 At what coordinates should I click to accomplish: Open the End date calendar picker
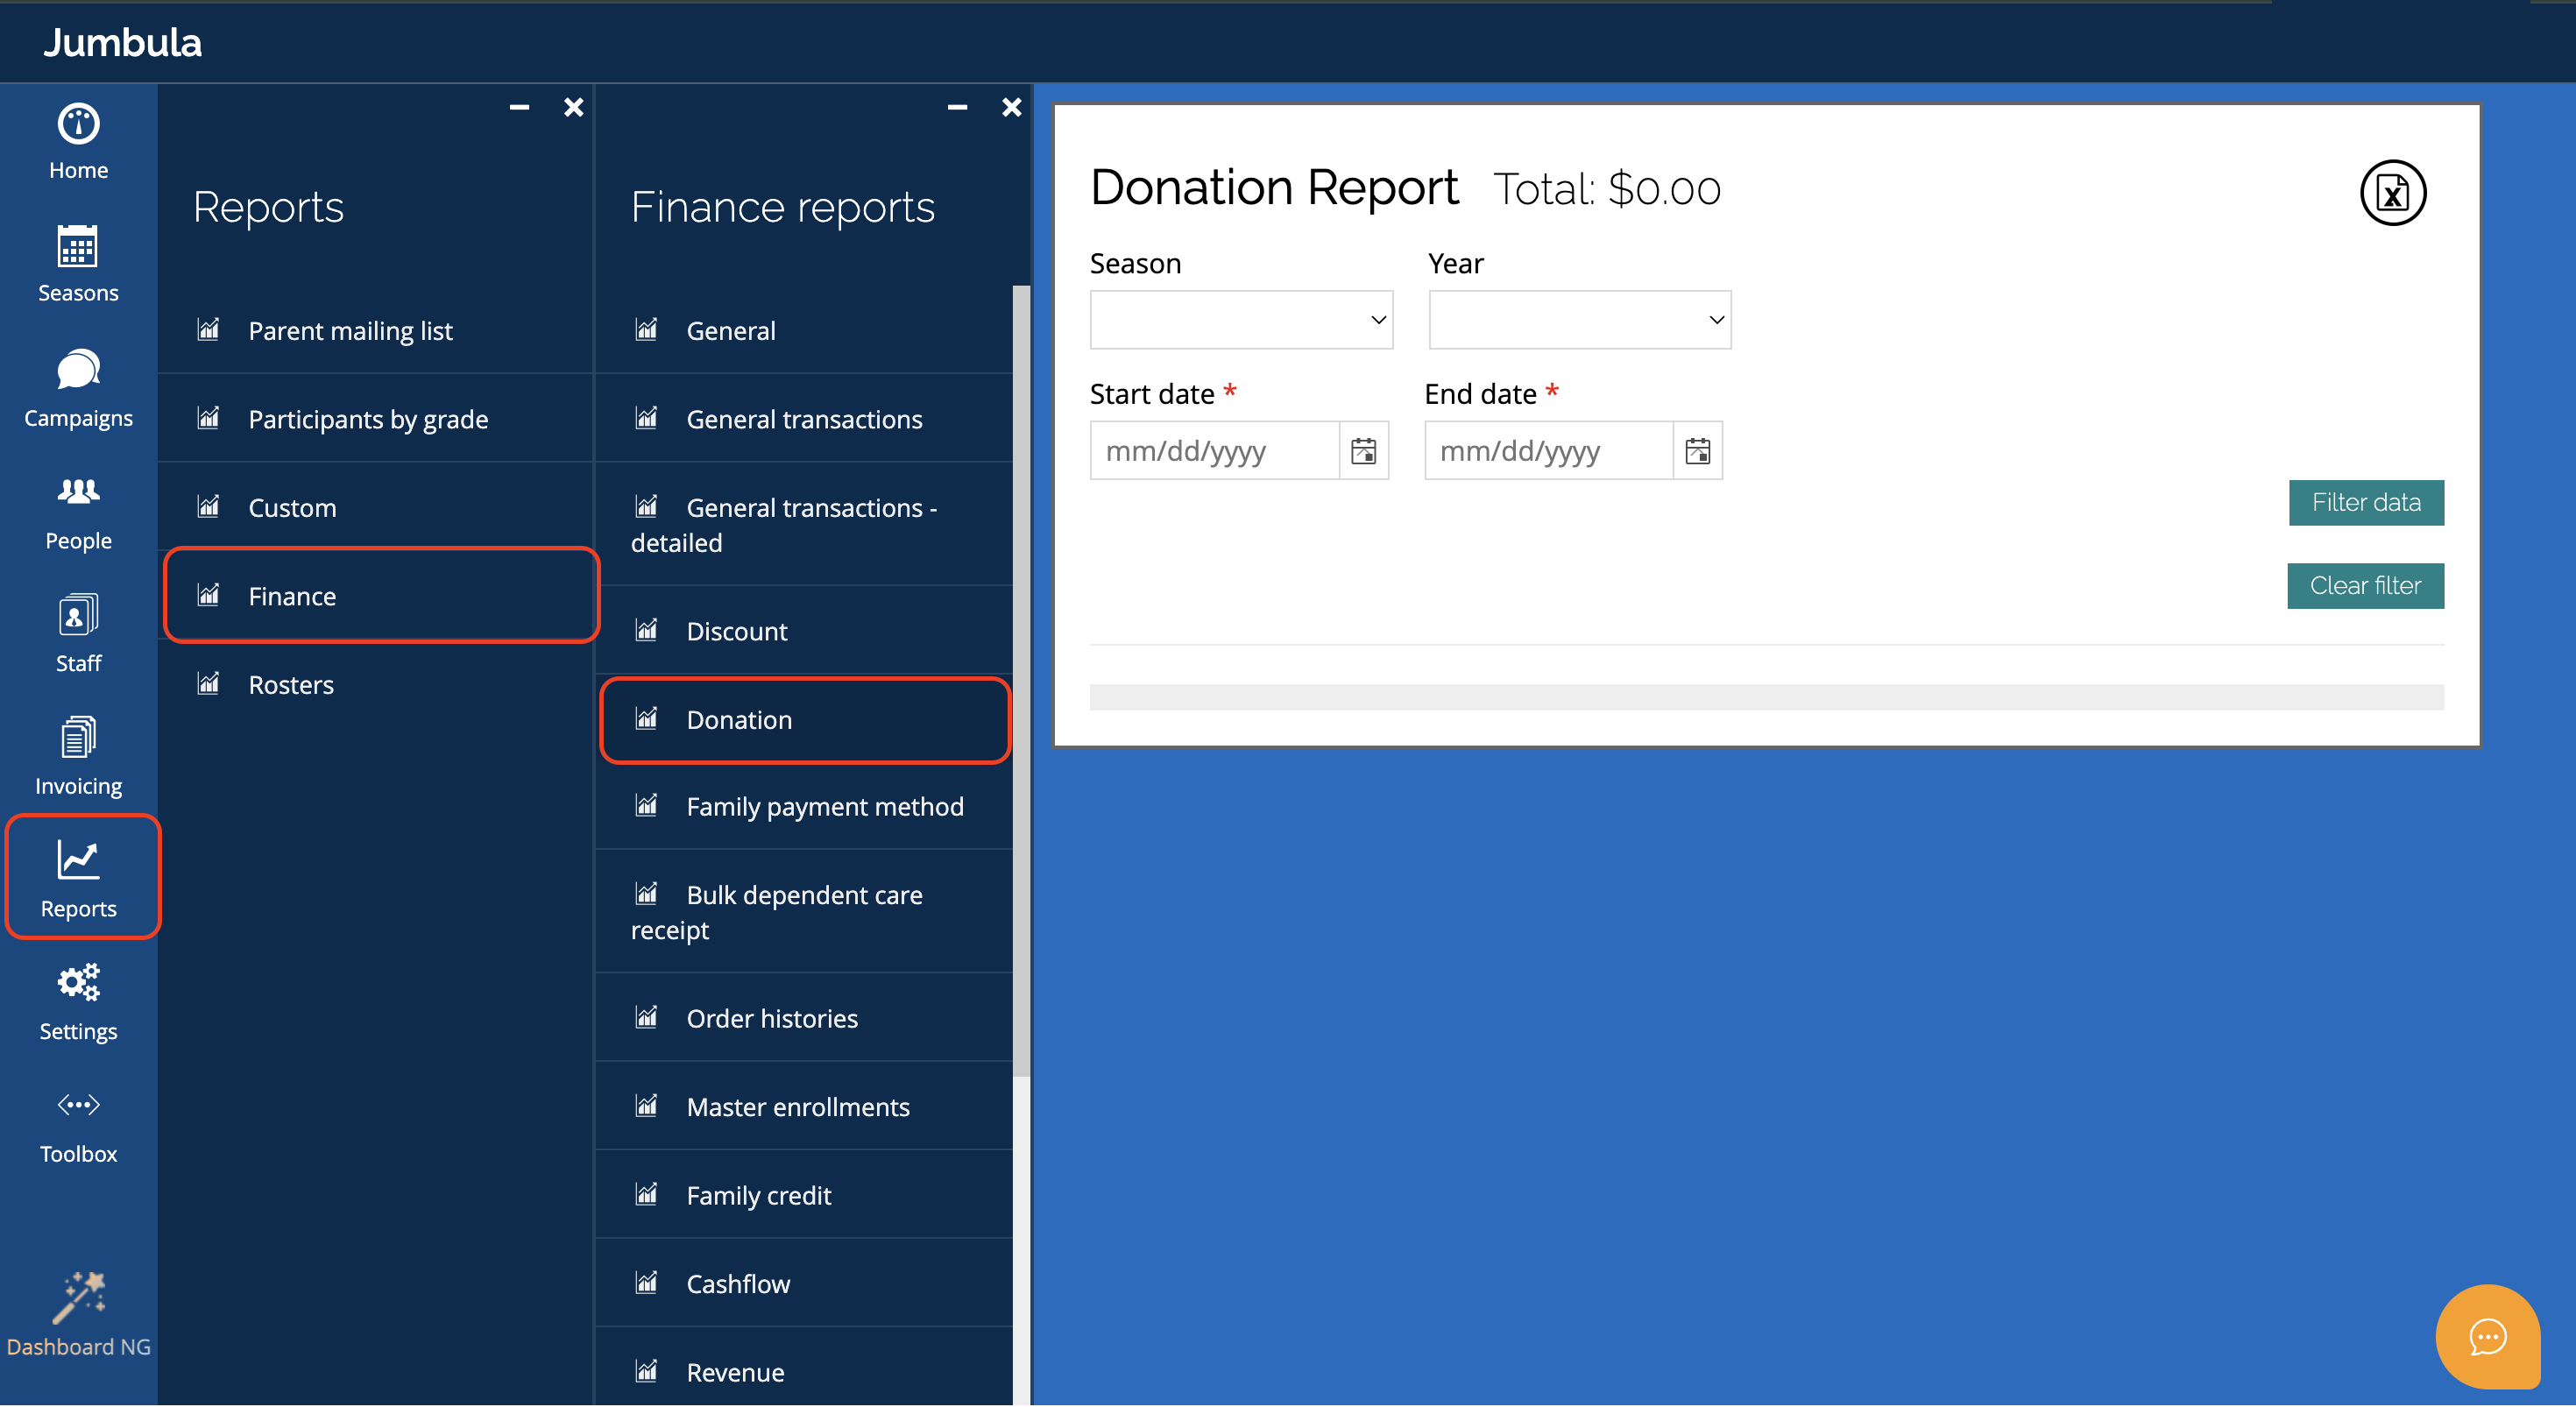[x=1697, y=451]
